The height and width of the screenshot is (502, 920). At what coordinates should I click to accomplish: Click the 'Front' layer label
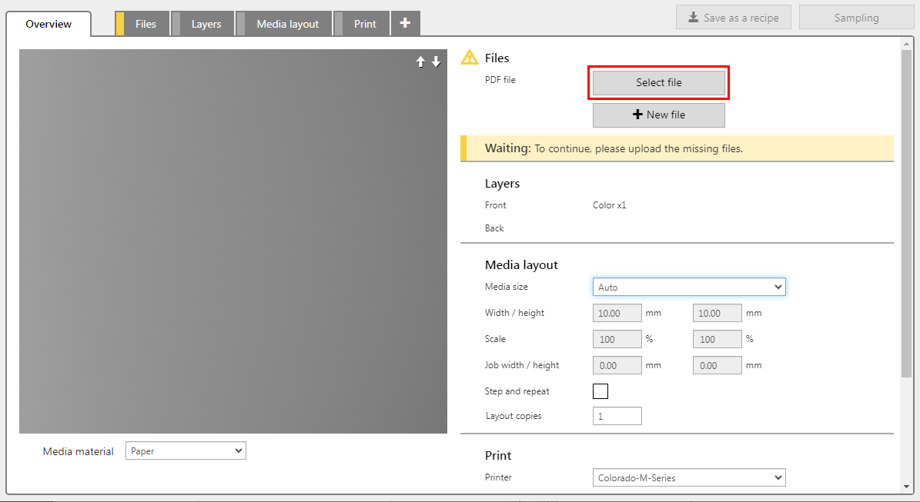click(x=495, y=205)
